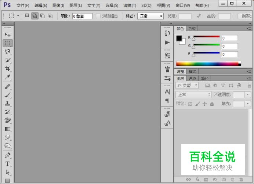The height and width of the screenshot is (184, 254).
Task: Toggle lock position
Action: 204,104
